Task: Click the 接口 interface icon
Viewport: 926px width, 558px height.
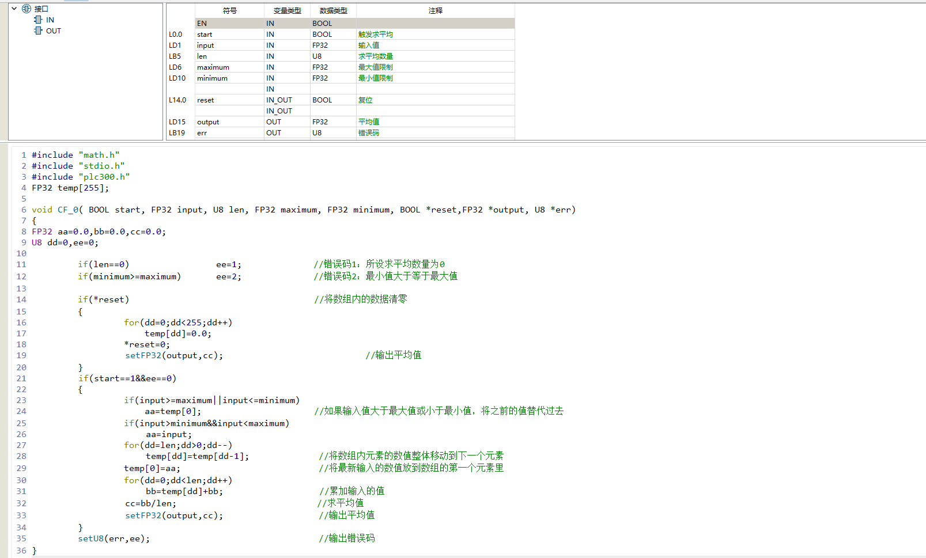Action: point(27,9)
